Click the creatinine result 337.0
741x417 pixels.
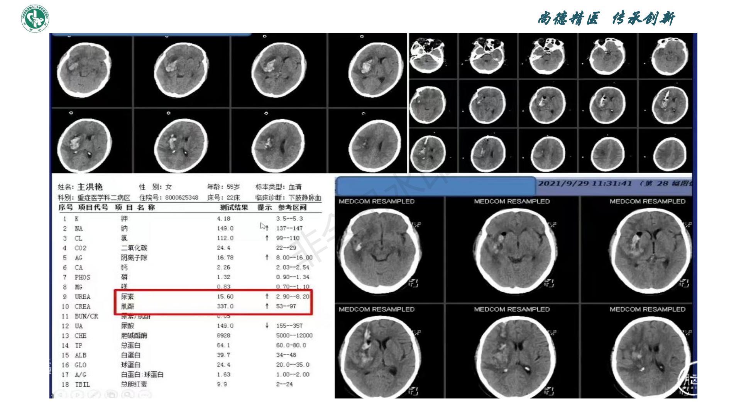point(225,306)
